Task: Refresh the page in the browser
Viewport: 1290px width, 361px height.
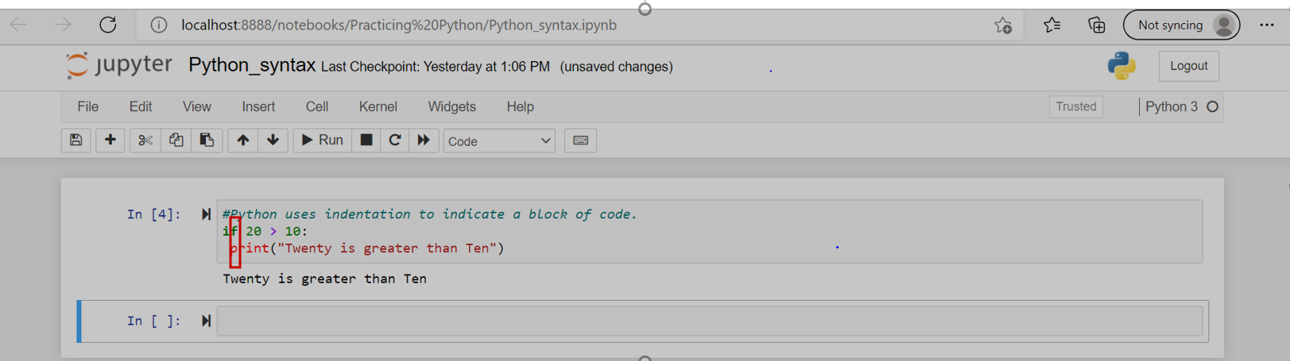Action: pos(108,25)
